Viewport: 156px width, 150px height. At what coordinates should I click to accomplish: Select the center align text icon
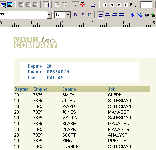(x=108, y=15)
